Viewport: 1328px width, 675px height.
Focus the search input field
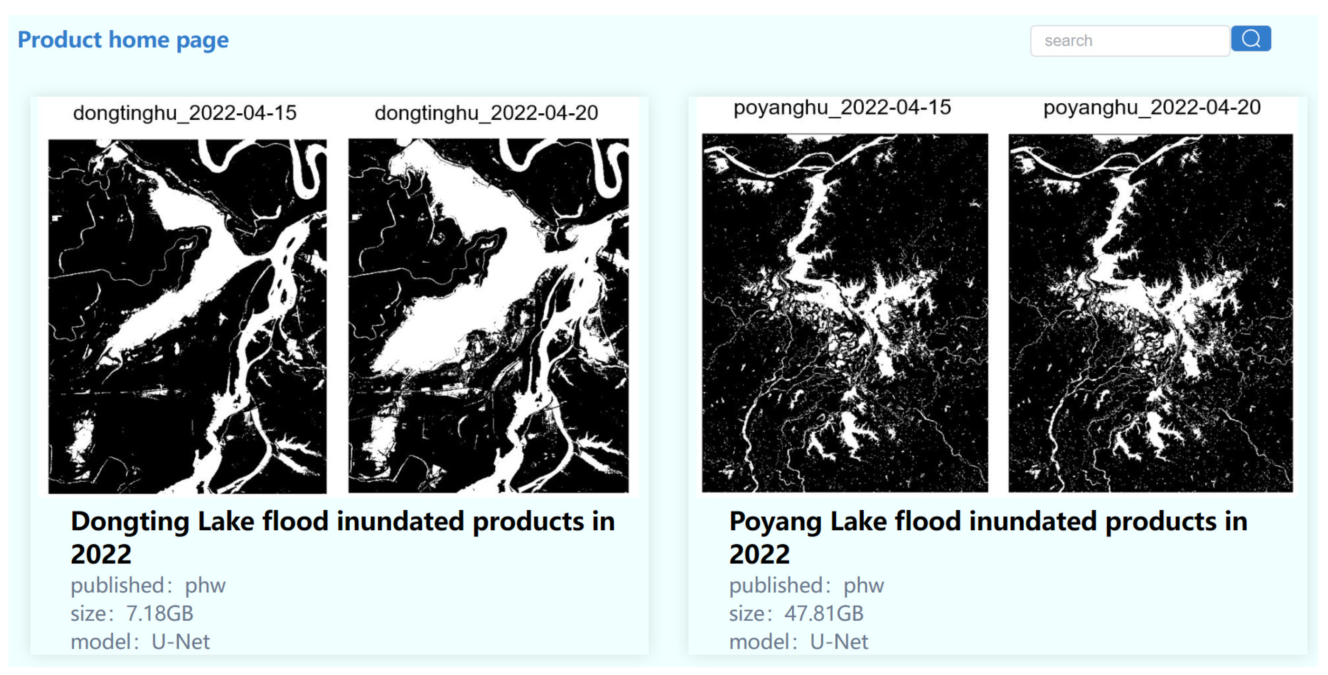[x=1129, y=41]
